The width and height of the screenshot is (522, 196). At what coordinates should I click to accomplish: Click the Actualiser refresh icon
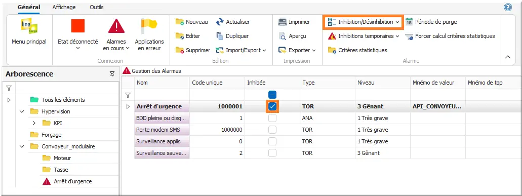(220, 22)
